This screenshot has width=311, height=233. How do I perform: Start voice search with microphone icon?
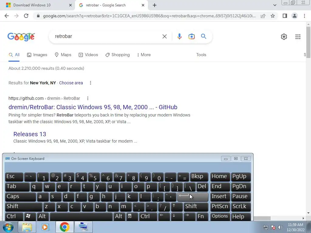point(179,36)
